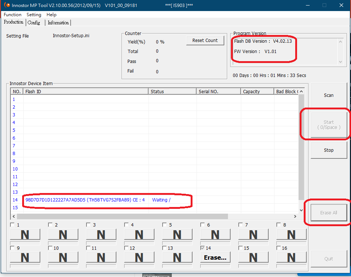Click device list horizontal scroll-left arrow
This screenshot has width=351, height=277.
click(14, 216)
